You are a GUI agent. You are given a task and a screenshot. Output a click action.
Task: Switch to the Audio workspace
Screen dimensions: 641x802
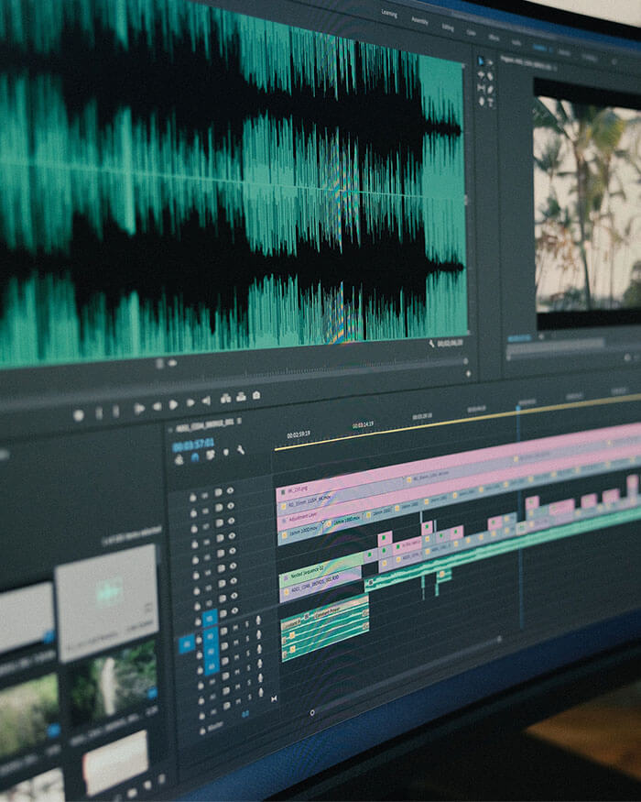516,43
